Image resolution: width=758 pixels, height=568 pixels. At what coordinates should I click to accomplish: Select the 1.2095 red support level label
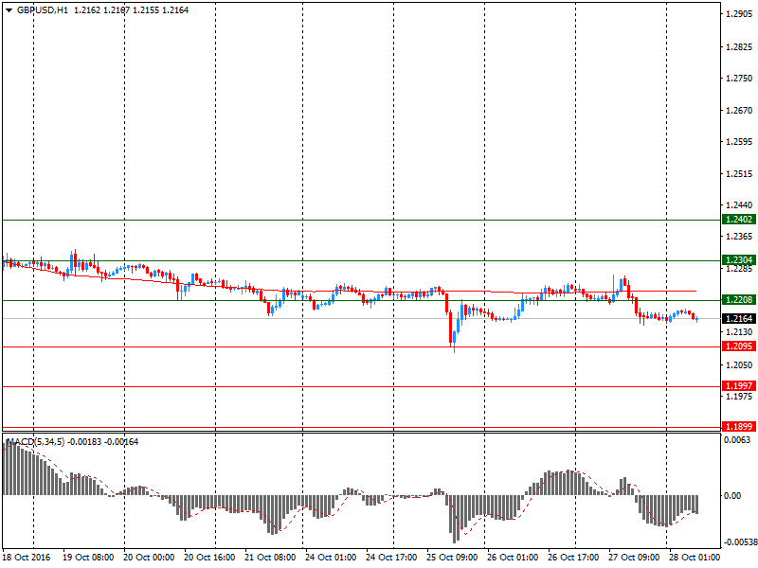click(738, 346)
